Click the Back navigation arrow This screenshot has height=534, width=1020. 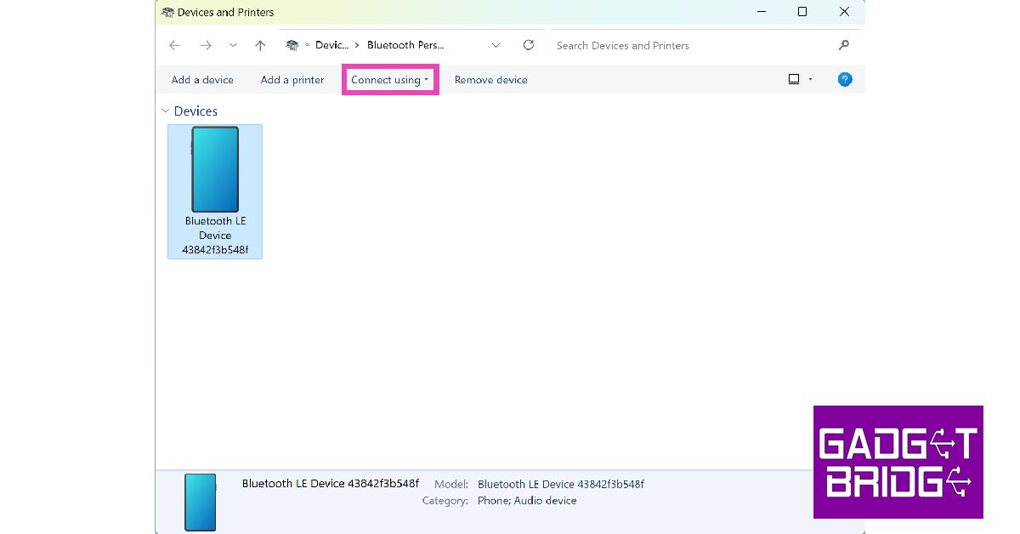[175, 46]
